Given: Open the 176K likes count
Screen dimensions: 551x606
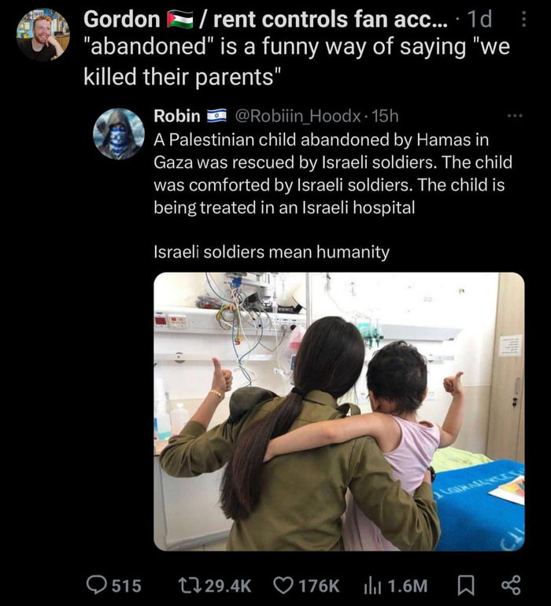Looking at the screenshot, I should click(319, 586).
